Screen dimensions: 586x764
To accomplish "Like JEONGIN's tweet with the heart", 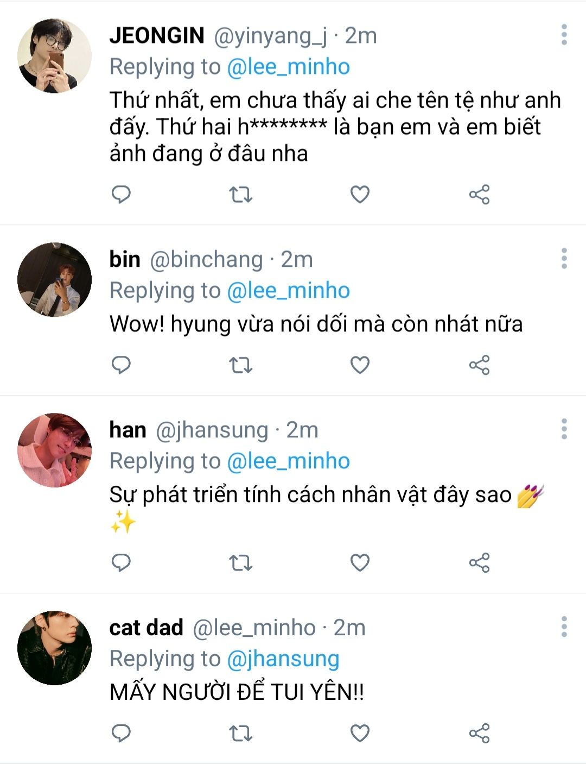I will [x=360, y=194].
